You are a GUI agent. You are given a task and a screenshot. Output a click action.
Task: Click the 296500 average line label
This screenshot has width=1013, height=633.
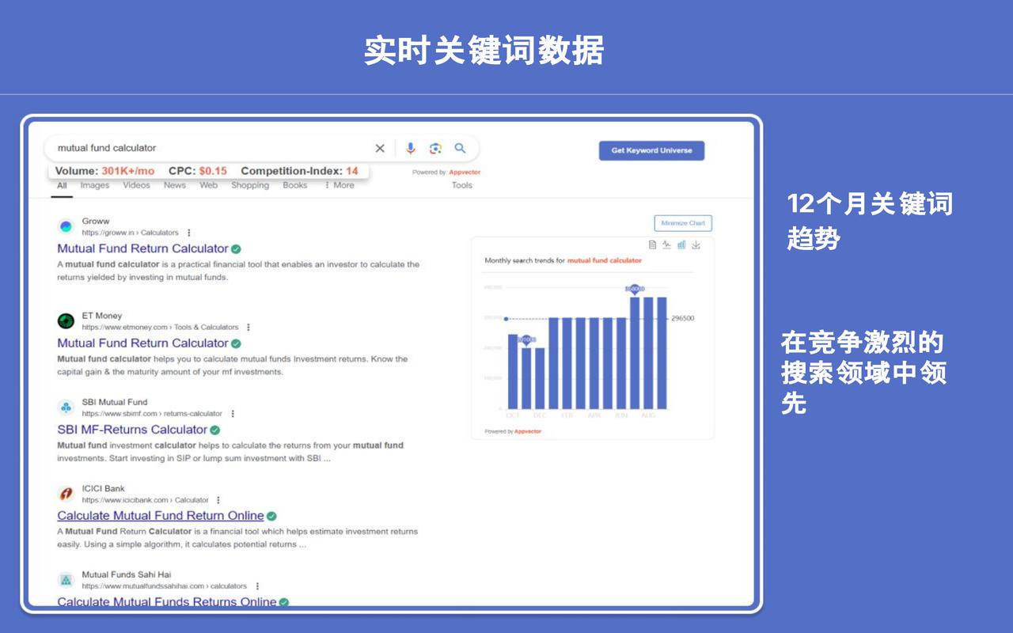click(x=683, y=319)
